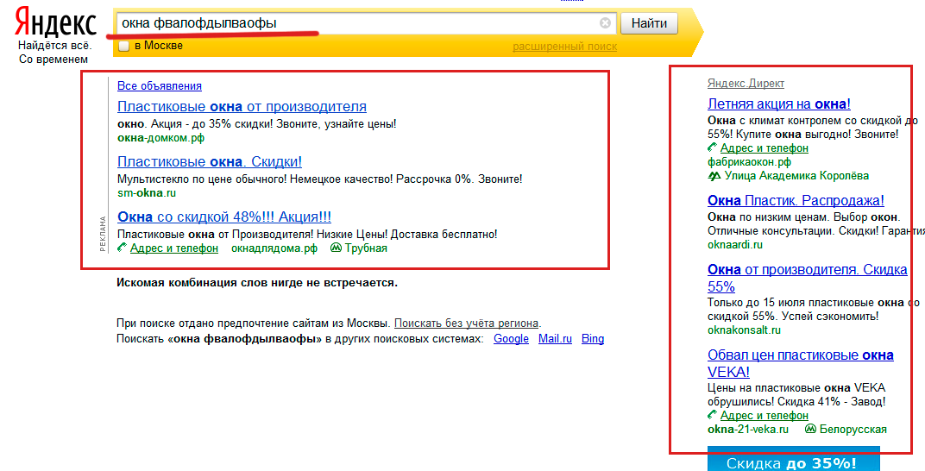The image size is (925, 471).
Task: Toggle the в Москве checkbox
Action: pyautogui.click(x=124, y=46)
